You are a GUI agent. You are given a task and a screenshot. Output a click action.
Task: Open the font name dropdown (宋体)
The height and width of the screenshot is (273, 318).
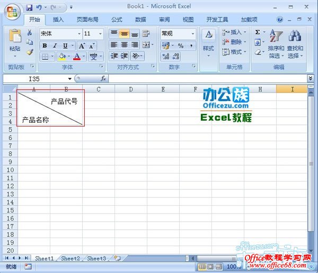pos(79,34)
